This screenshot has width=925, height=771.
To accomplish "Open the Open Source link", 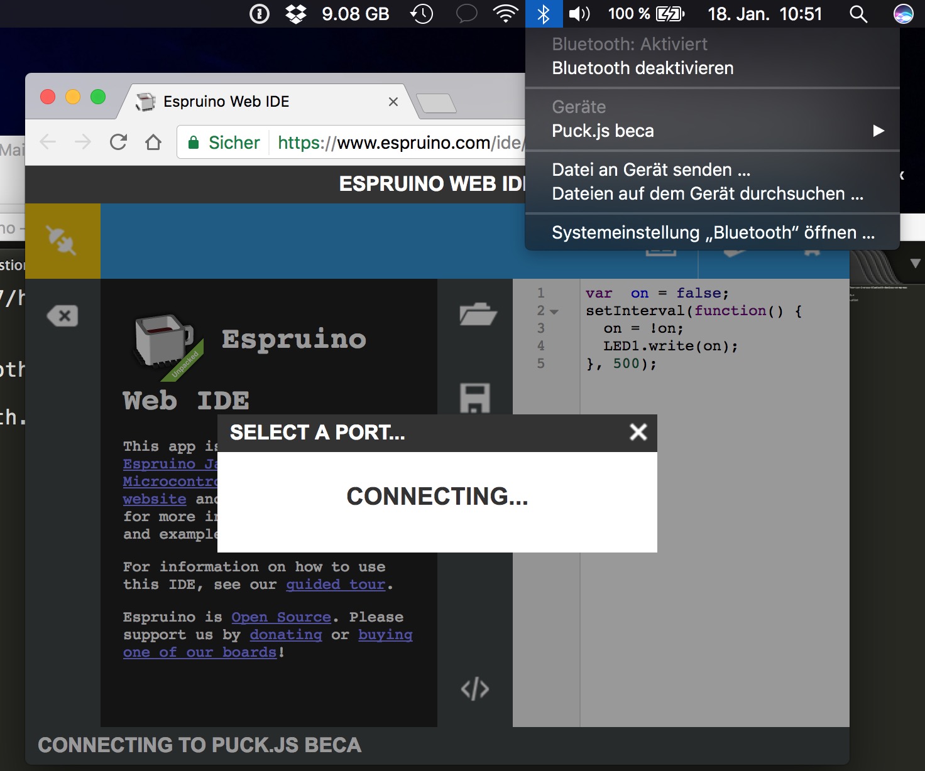I will 281,617.
